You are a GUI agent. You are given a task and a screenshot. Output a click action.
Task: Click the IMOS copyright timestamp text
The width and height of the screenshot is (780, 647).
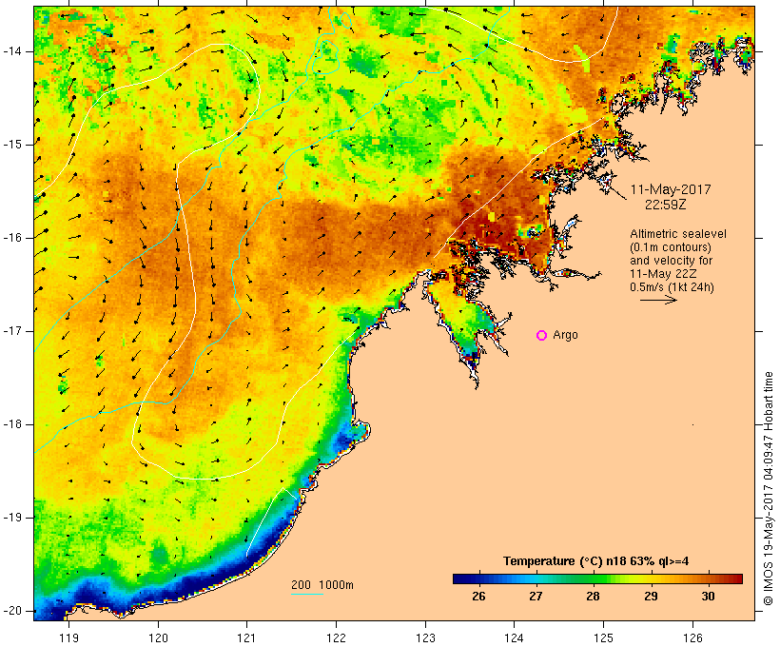[x=769, y=489]
